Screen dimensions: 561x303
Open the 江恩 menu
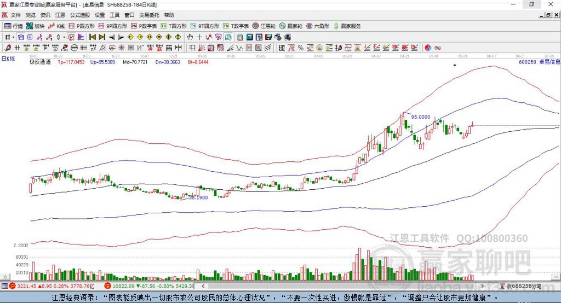click(60, 15)
